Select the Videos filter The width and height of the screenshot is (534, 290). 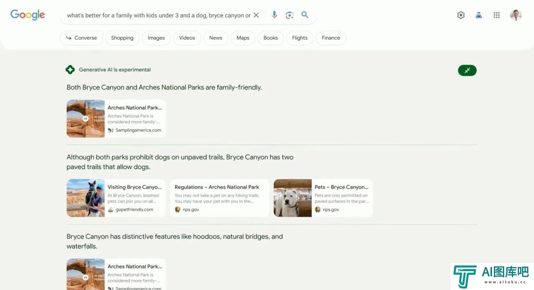coord(187,38)
